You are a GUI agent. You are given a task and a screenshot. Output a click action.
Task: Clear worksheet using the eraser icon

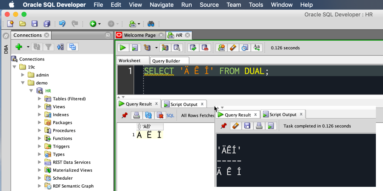233,48
